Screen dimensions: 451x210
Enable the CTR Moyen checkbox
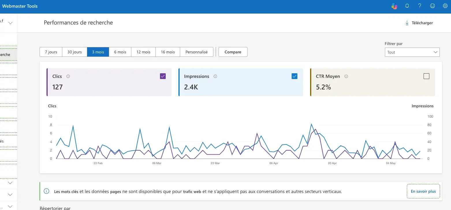tap(426, 76)
